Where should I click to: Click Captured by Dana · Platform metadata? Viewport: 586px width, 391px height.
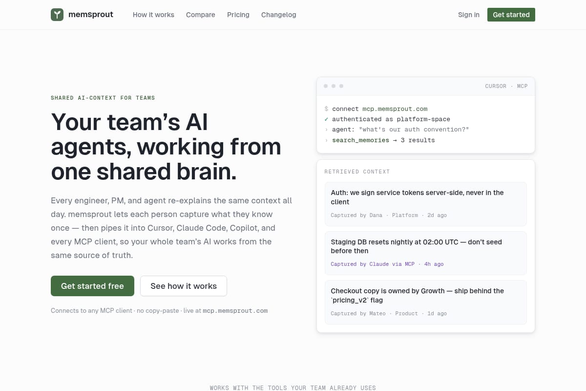[389, 215]
